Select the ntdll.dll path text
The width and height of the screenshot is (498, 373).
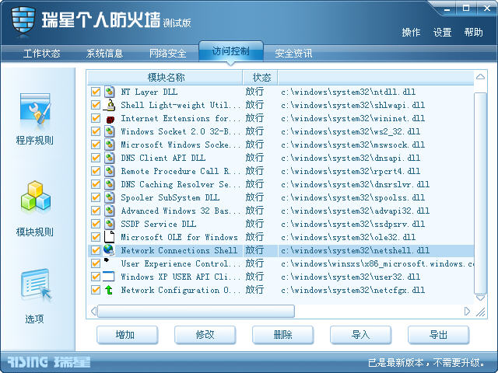(348, 92)
